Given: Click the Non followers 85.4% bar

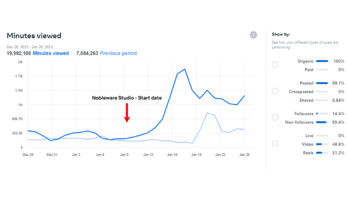Looking at the screenshot, I should click(322, 122).
